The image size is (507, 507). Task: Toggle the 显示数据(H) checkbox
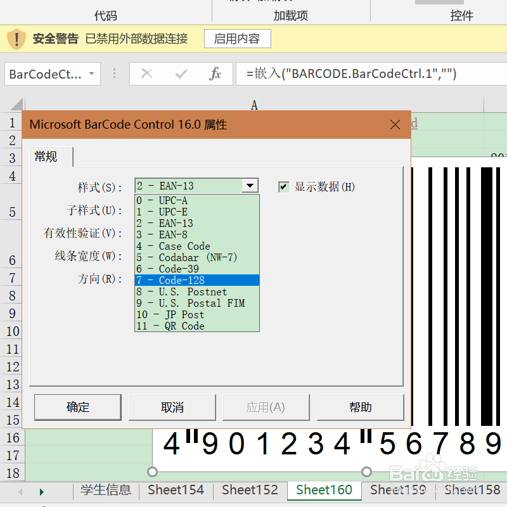tap(283, 187)
